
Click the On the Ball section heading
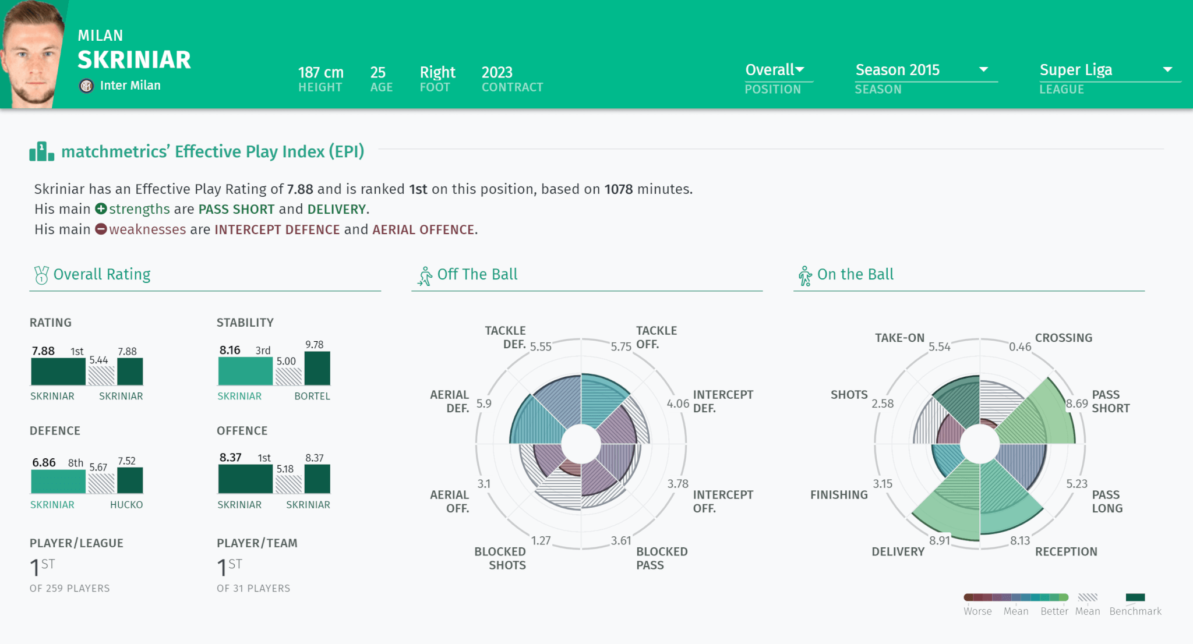855,274
